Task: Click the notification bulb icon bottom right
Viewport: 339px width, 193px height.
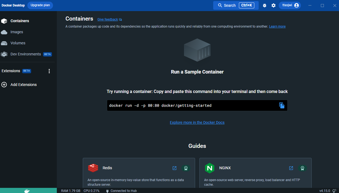Action: (x=334, y=191)
